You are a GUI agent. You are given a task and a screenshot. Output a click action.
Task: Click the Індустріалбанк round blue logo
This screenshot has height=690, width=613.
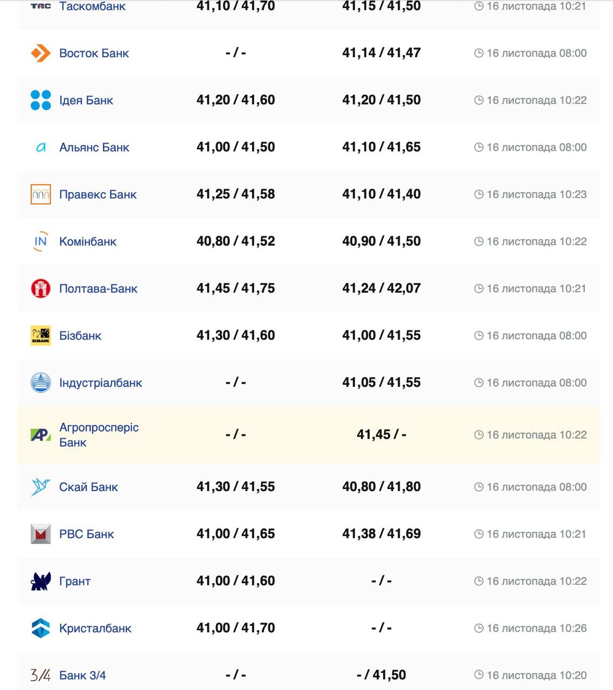pyautogui.click(x=40, y=383)
